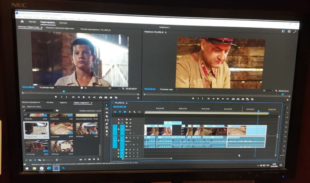Select the Pen tool
Viewport: 310px width, 183px height.
tap(107, 124)
